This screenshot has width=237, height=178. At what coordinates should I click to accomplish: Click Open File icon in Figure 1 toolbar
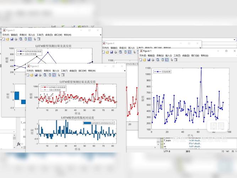(144, 61)
